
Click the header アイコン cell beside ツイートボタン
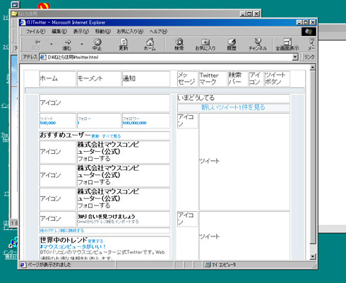coord(256,78)
